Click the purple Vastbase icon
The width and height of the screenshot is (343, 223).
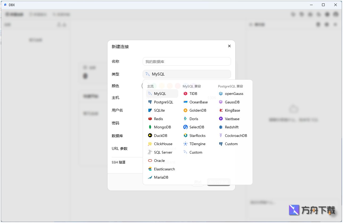tap(221, 119)
